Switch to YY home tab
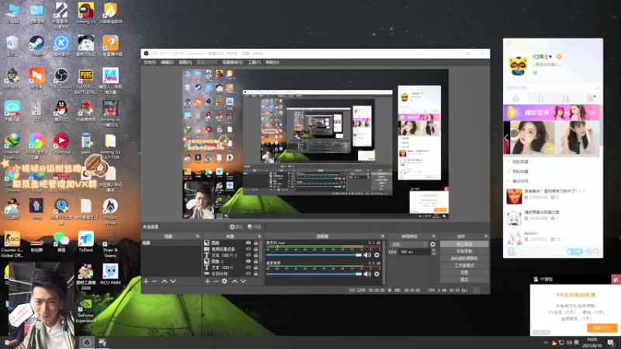This screenshot has height=349, width=621. tap(515, 98)
